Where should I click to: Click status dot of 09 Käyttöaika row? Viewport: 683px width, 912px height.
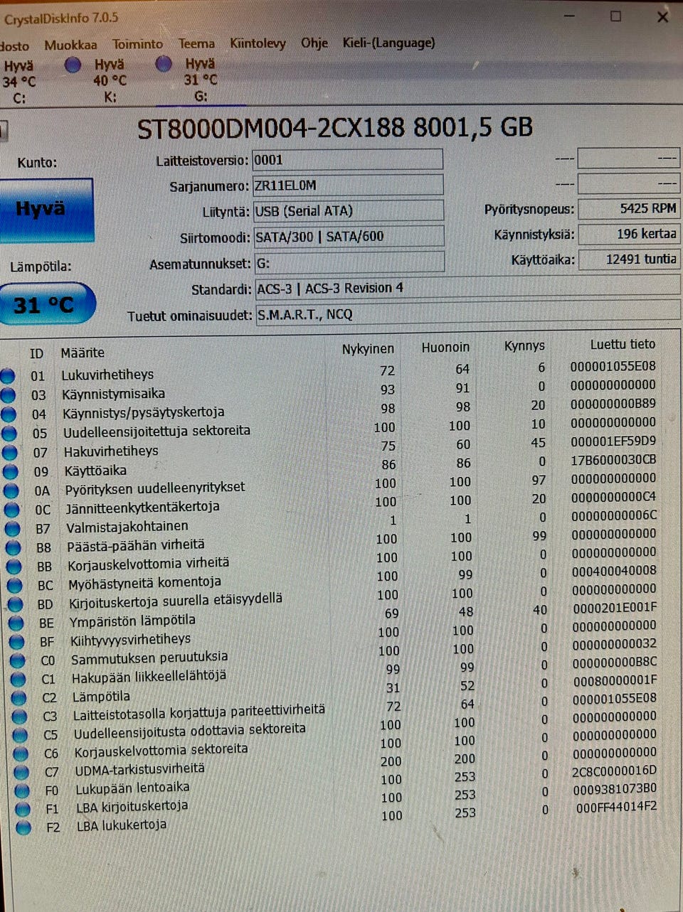pos(10,471)
